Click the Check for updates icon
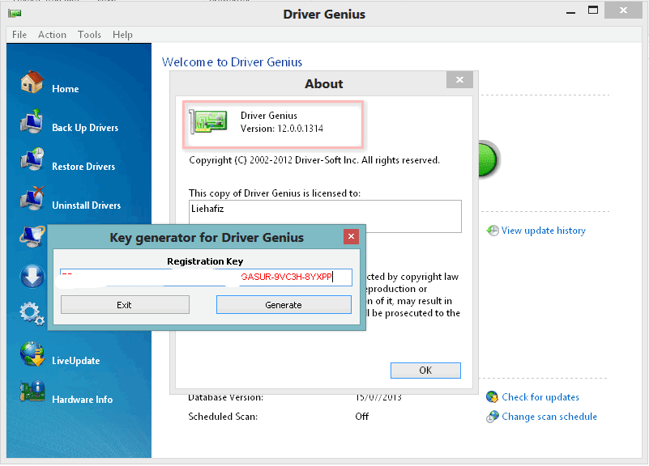This screenshot has height=466, width=649. click(492, 397)
